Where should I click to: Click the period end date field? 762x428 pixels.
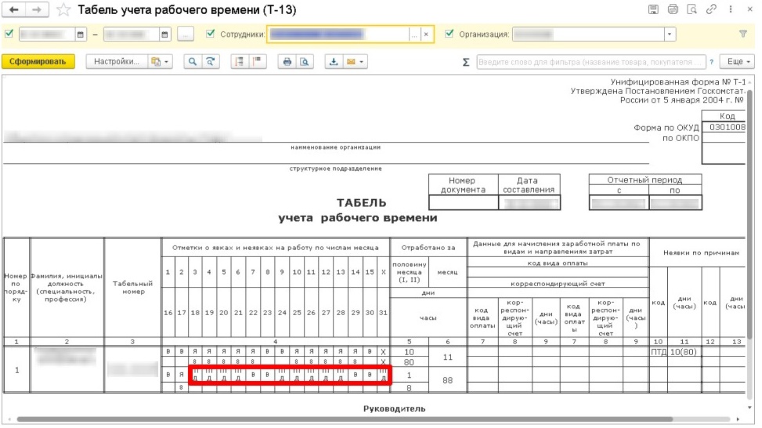point(132,34)
